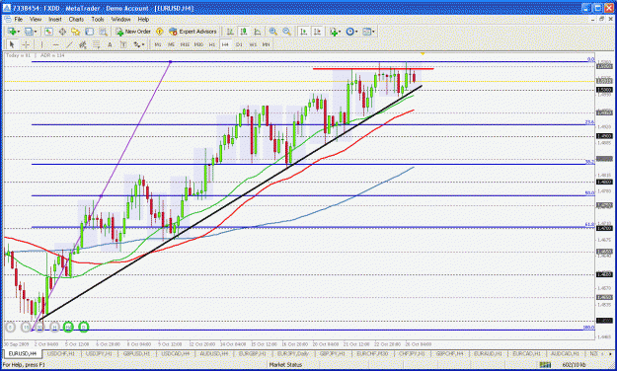Open the Profiles toolbar icon
This screenshot has height=371, width=617.
(x=29, y=32)
